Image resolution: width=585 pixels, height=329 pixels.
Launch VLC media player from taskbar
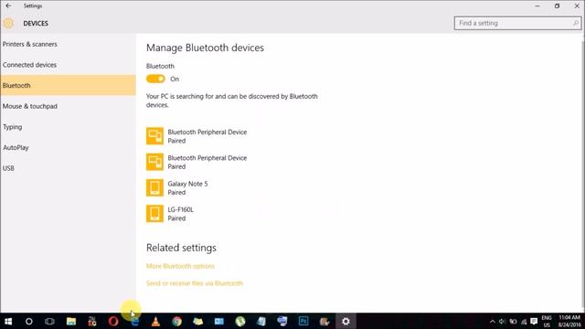tap(155, 321)
